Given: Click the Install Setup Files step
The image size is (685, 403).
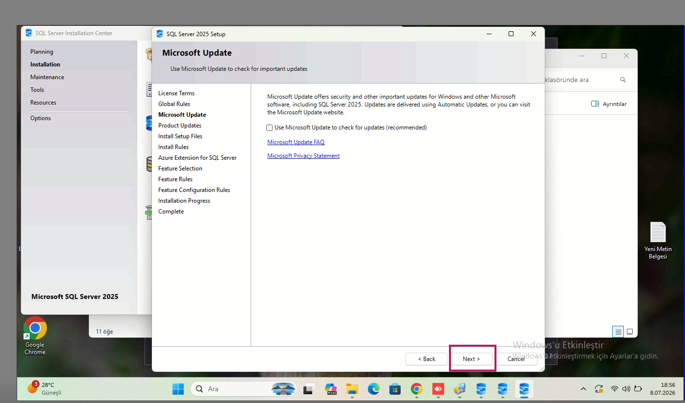Looking at the screenshot, I should [x=180, y=136].
